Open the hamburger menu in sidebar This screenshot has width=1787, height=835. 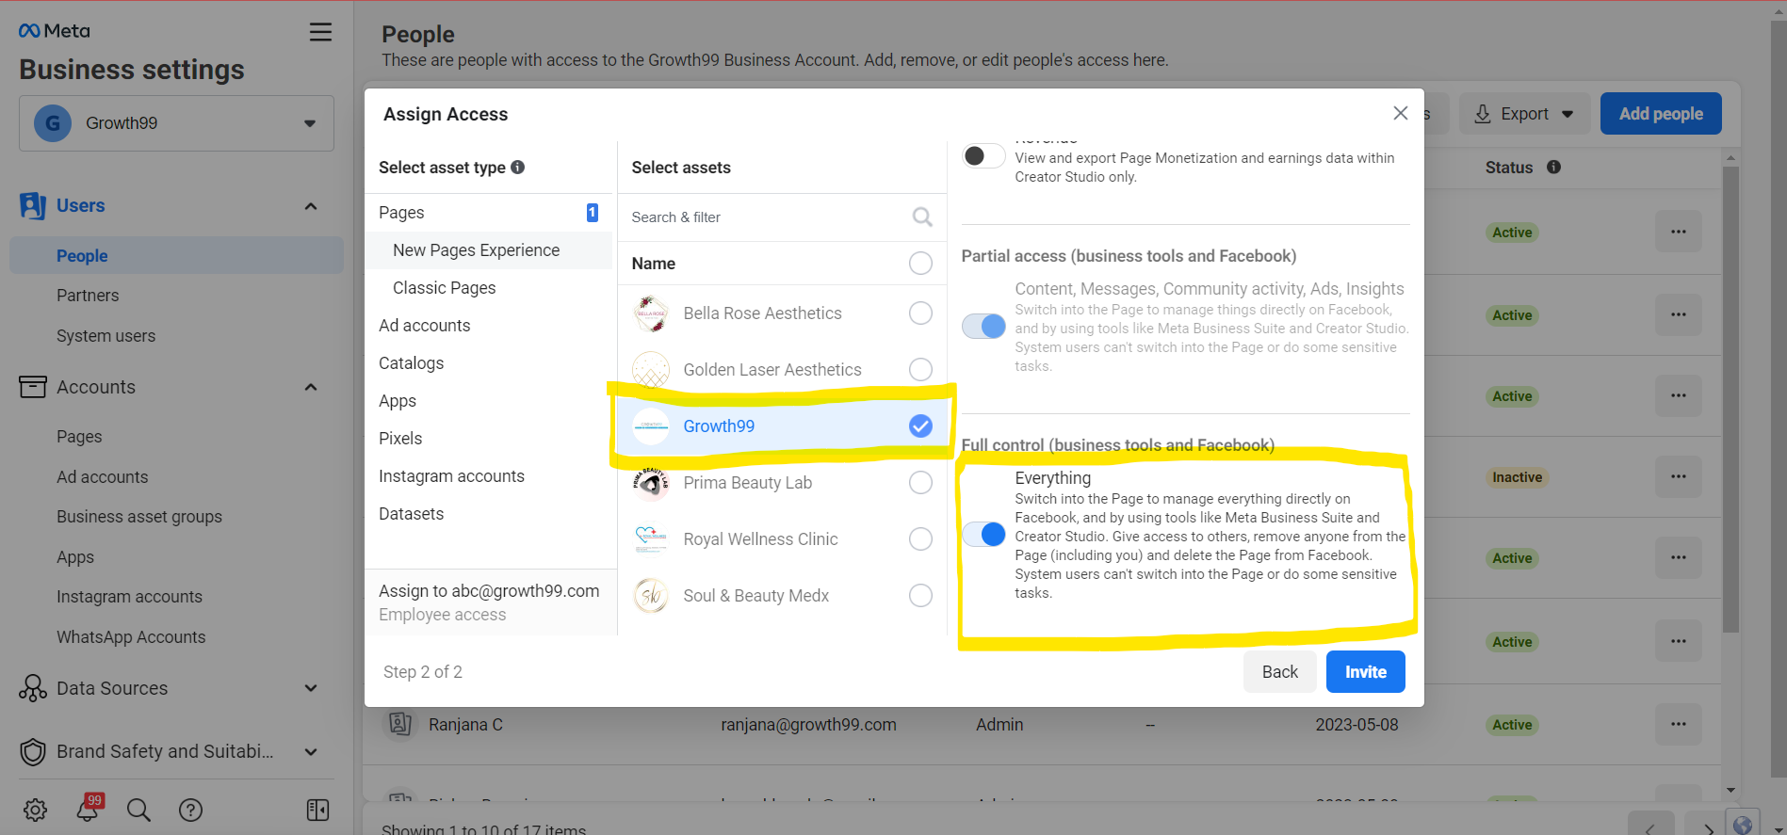pyautogui.click(x=320, y=32)
